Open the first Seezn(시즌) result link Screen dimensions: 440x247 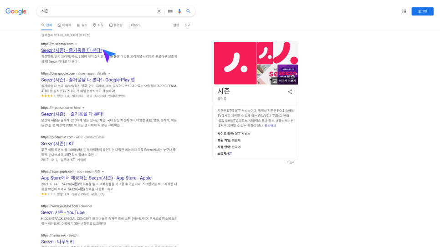71,50
